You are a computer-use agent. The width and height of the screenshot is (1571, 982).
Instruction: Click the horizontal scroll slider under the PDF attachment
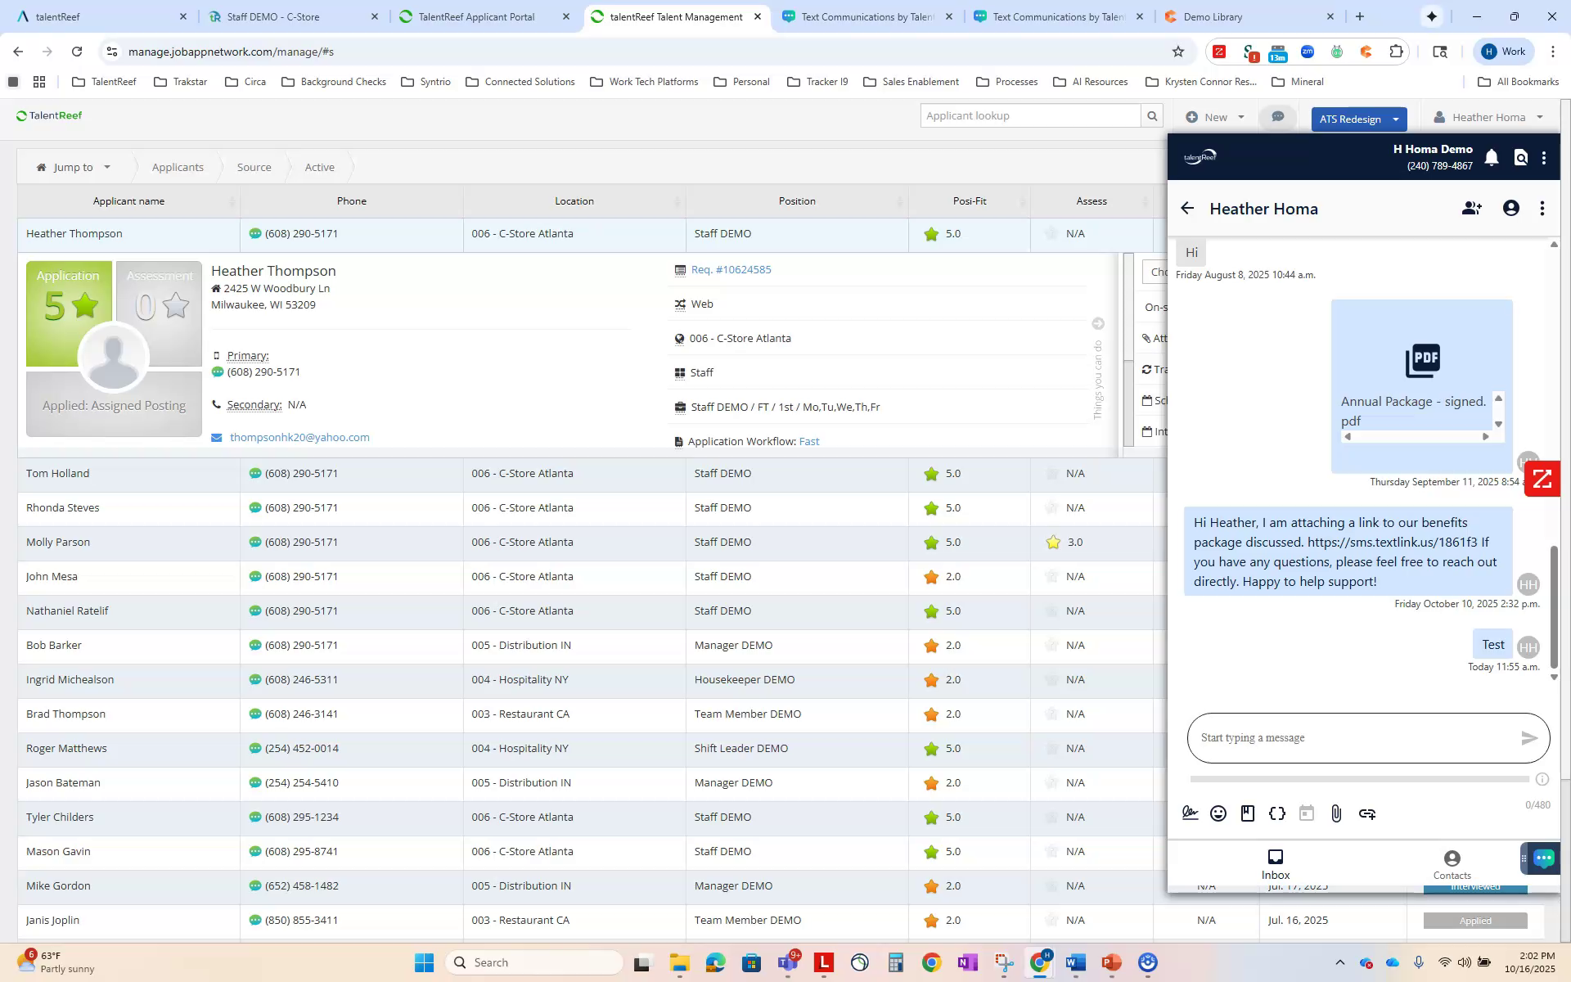[x=1416, y=437]
